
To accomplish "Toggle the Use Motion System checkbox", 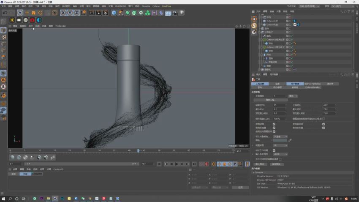I will 274,132.
